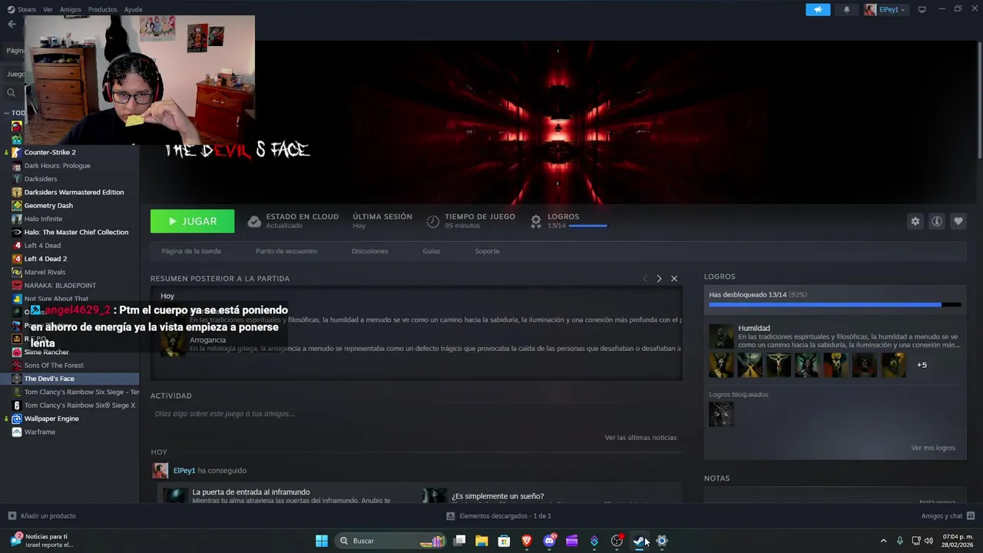
Task: Open game settings gear icon beside info
Action: (915, 221)
